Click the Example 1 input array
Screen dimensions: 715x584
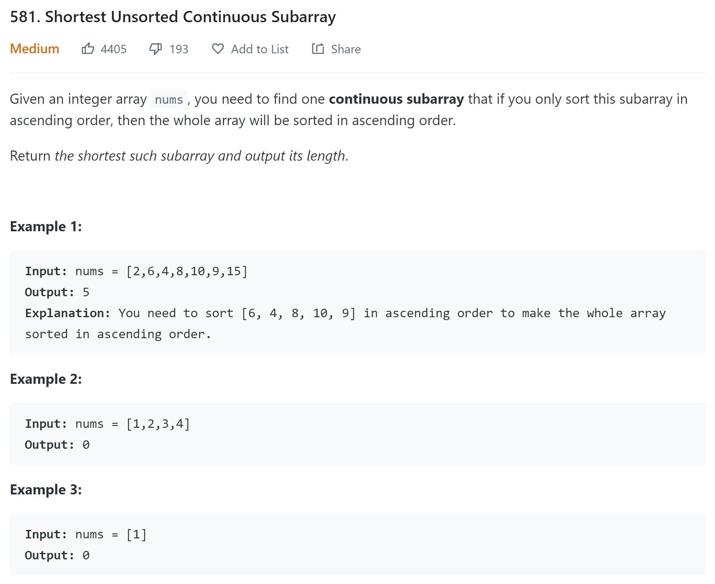pos(187,271)
